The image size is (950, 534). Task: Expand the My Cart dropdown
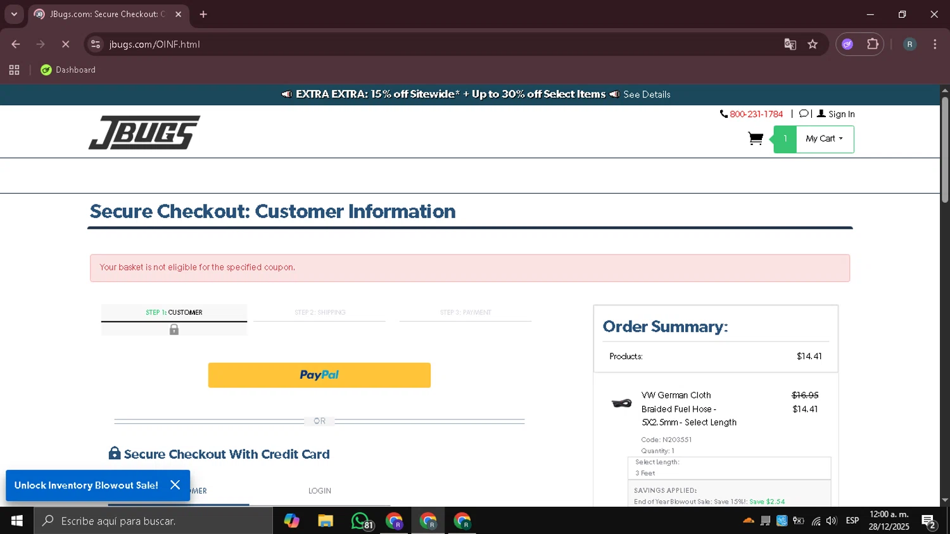(825, 139)
